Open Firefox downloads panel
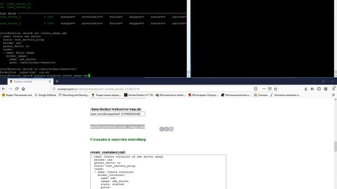Image resolution: width=337 pixels, height=189 pixels. [305, 89]
